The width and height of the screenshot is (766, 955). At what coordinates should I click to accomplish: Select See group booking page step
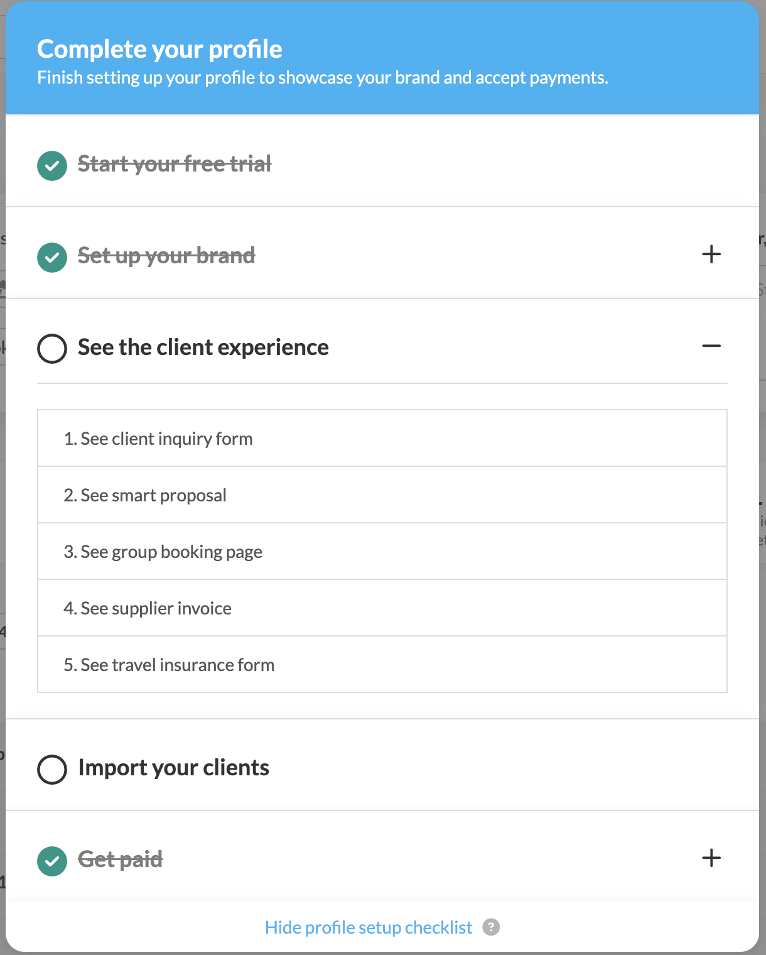point(163,552)
